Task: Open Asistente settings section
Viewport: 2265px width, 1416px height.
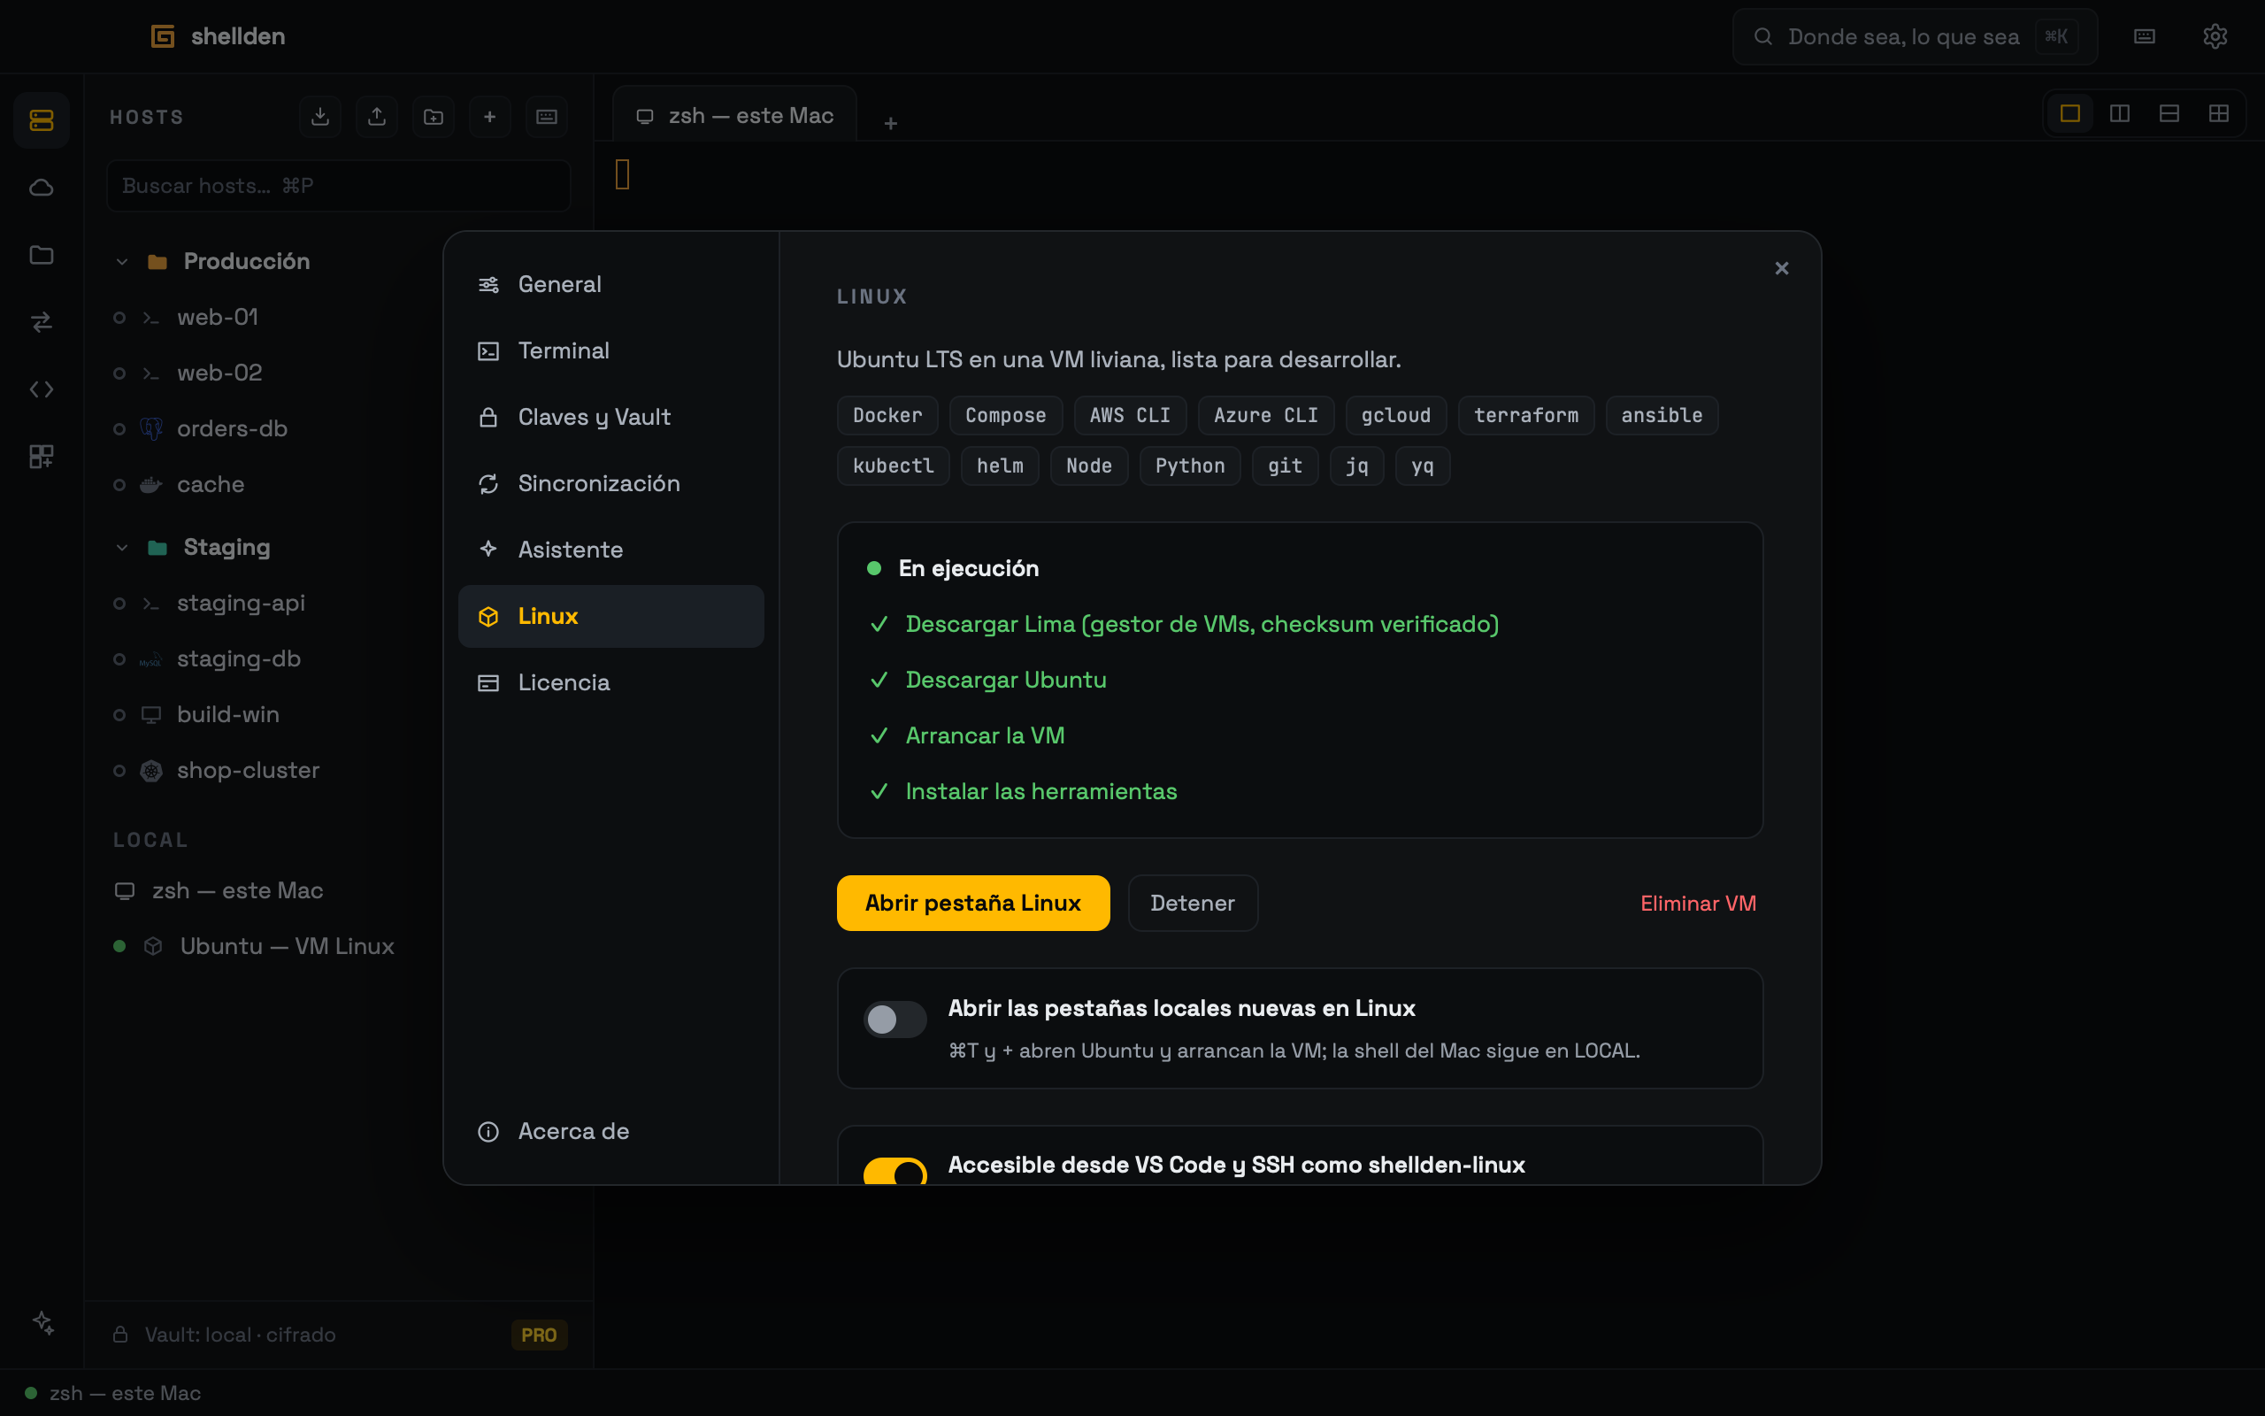Action: [611, 550]
